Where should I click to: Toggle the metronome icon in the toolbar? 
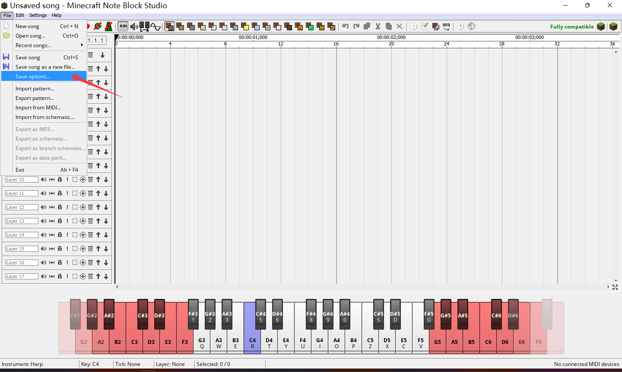(x=109, y=26)
